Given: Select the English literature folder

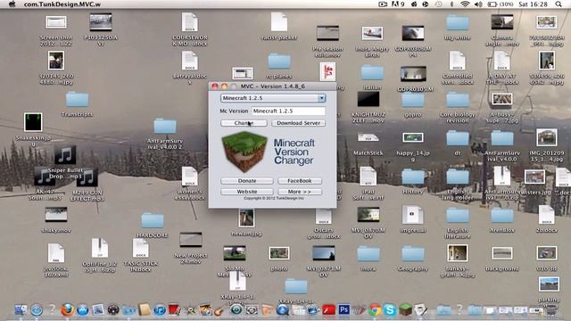Looking at the screenshot, I should click(x=458, y=223).
